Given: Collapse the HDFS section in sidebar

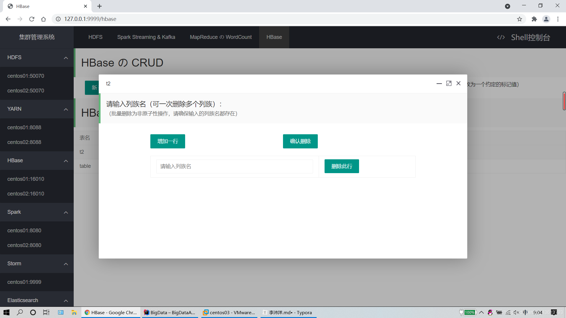Looking at the screenshot, I should tap(65, 57).
